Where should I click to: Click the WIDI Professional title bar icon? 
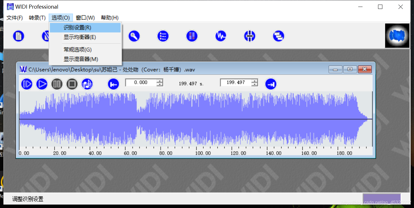coord(10,7)
